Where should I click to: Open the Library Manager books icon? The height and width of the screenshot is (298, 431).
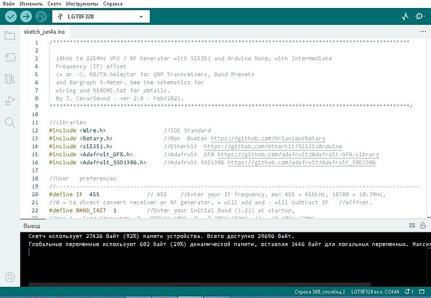[x=10, y=79]
